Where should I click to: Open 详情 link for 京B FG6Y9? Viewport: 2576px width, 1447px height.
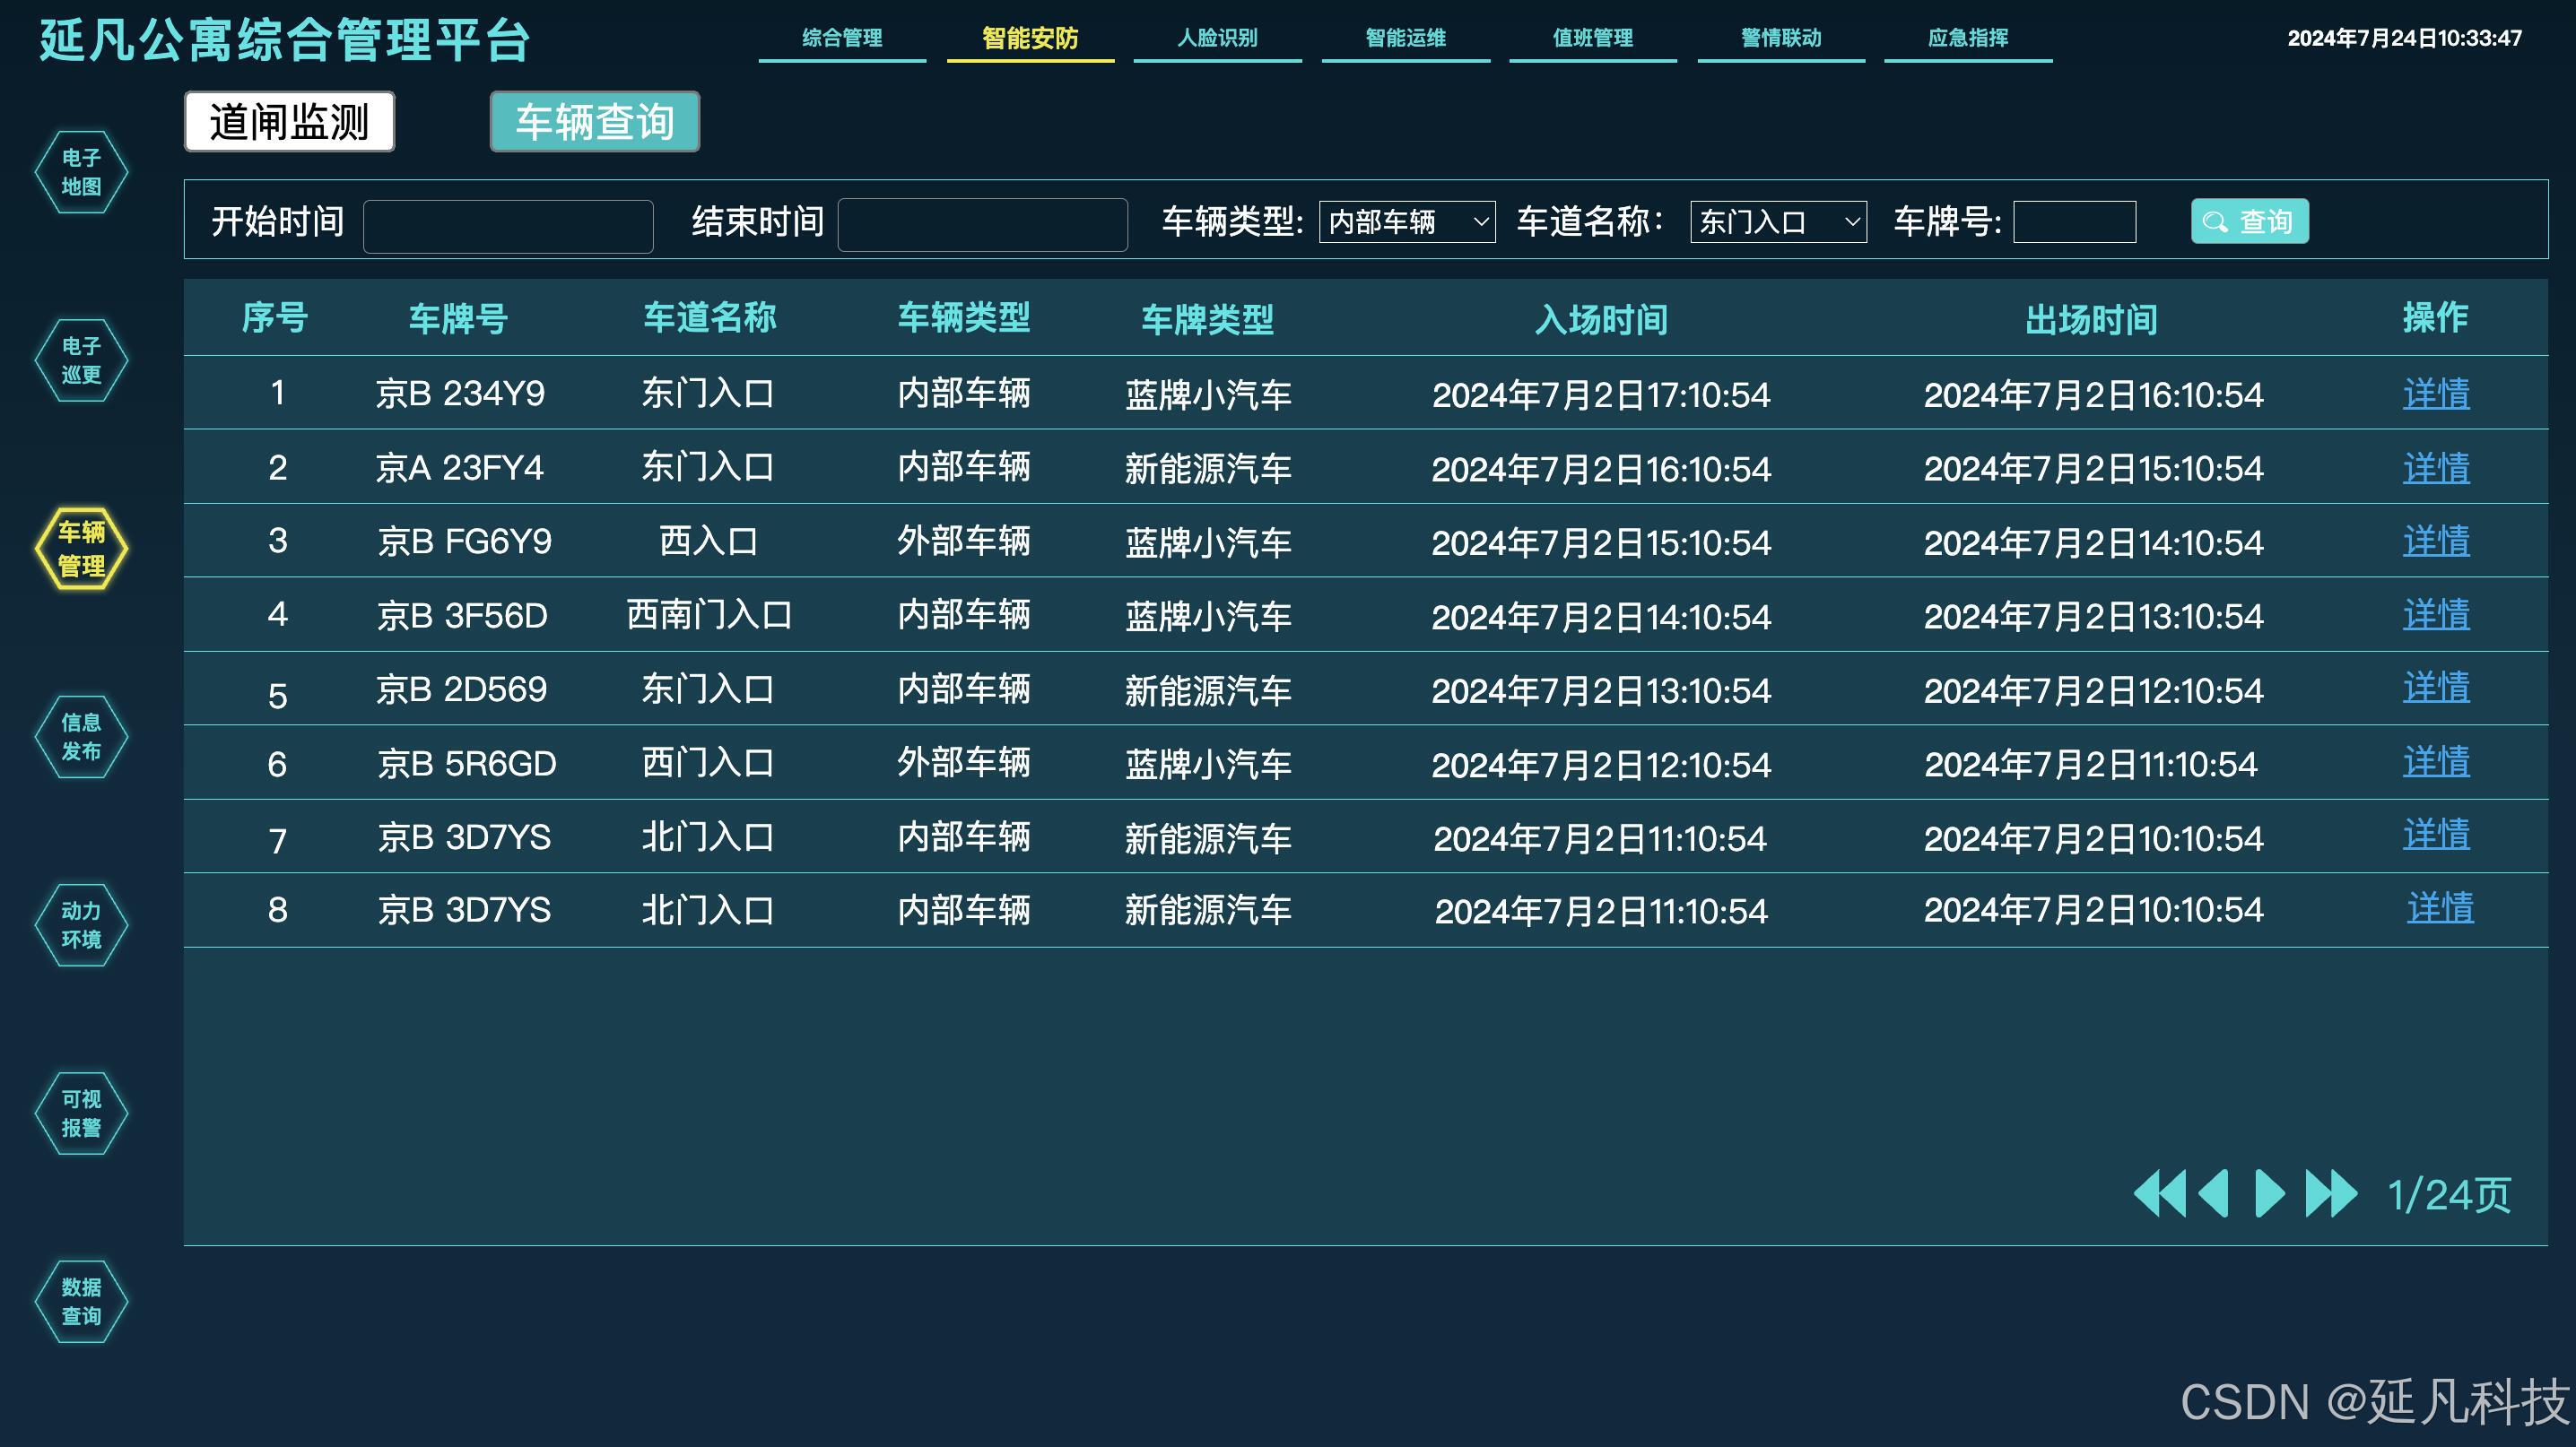point(2436,541)
